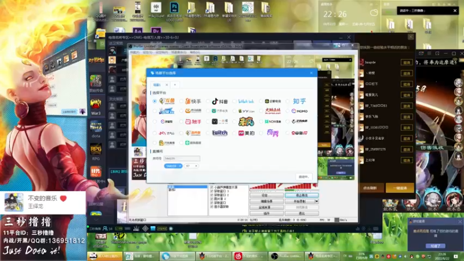Click the Huoshan live logo
Viewport: 464px width, 261px height.
point(273,111)
